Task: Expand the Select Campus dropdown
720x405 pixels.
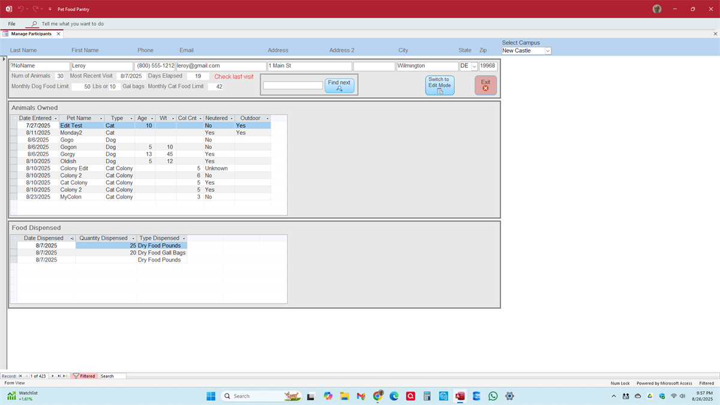Action: [547, 51]
